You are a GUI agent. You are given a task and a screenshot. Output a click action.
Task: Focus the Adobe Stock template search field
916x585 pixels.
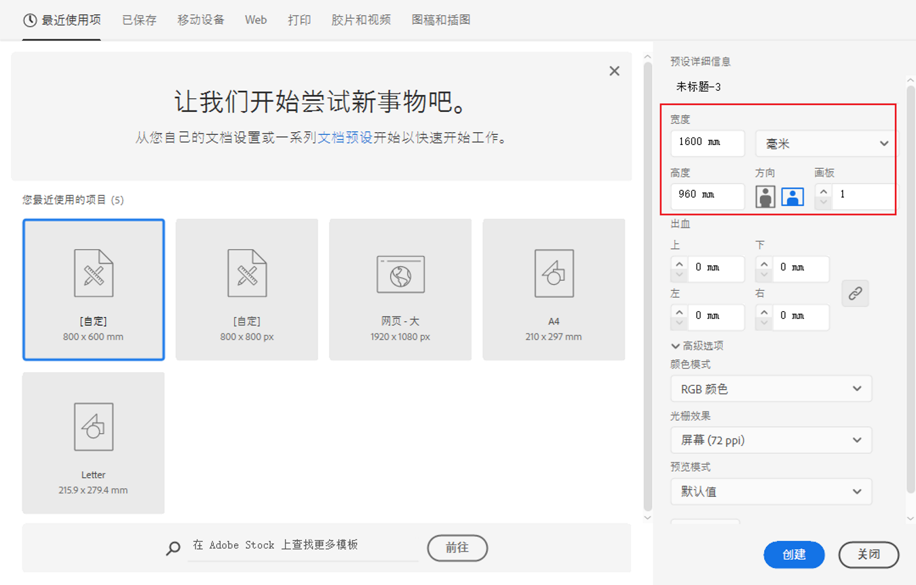coord(303,546)
